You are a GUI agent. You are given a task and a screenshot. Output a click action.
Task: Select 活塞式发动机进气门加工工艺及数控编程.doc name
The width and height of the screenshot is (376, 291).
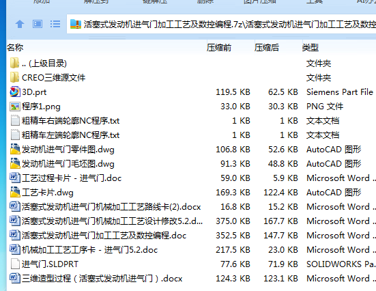[104, 236]
